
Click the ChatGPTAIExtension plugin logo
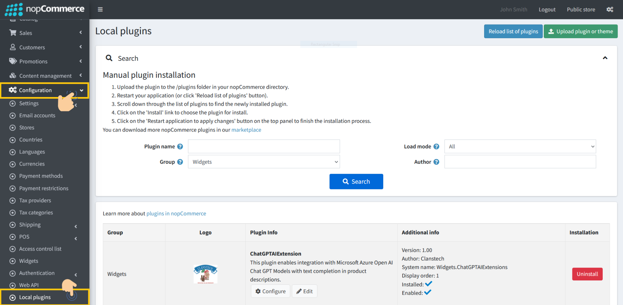point(205,274)
